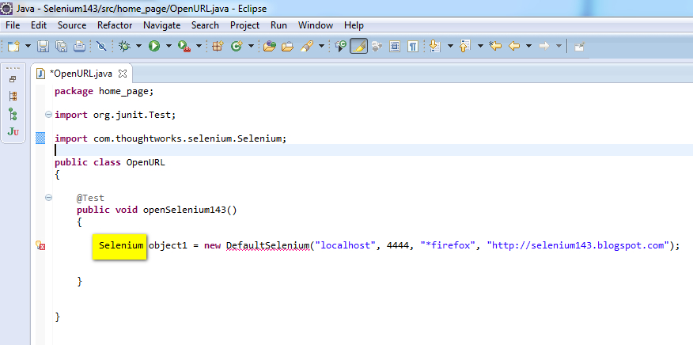The width and height of the screenshot is (693, 345).
Task: Close the OpenURL.java editor tab
Action: point(123,74)
